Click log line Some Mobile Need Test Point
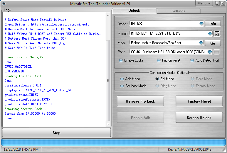Viewport: 227px width, 153px height. (30, 48)
